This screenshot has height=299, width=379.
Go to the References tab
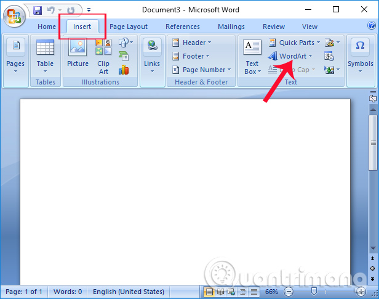183,27
